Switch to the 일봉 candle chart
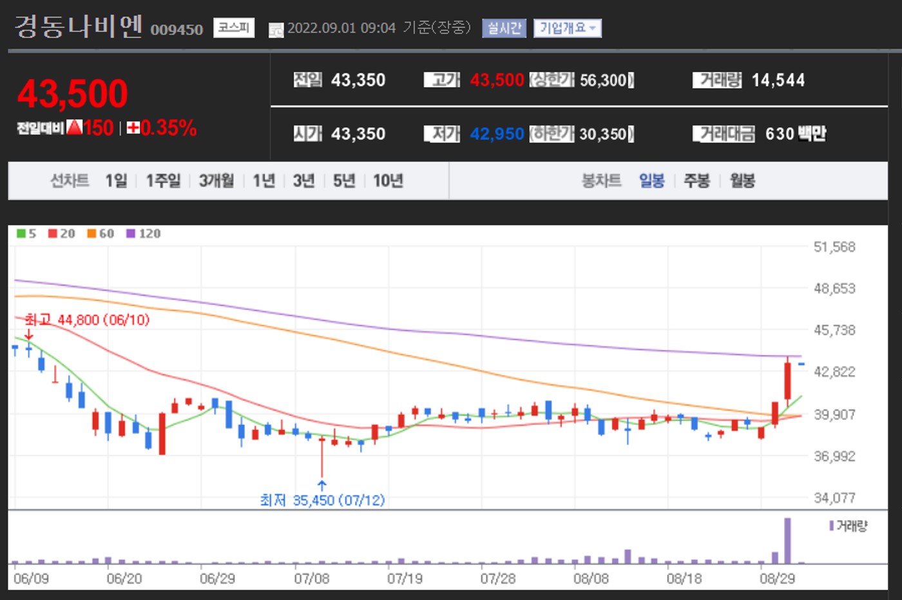This screenshot has width=902, height=600. (x=651, y=181)
